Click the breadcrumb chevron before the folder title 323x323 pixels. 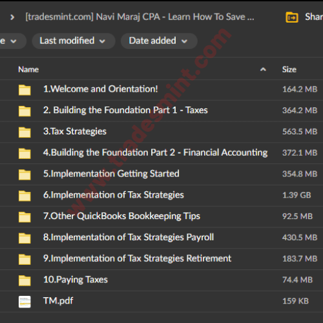pyautogui.click(x=12, y=17)
